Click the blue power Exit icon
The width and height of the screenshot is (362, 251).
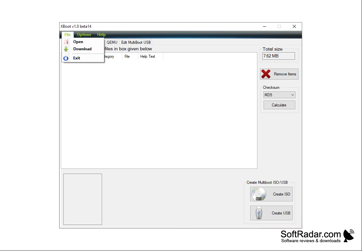(66, 58)
